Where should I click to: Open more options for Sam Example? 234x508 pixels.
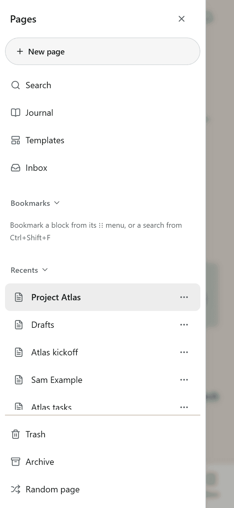point(184,380)
